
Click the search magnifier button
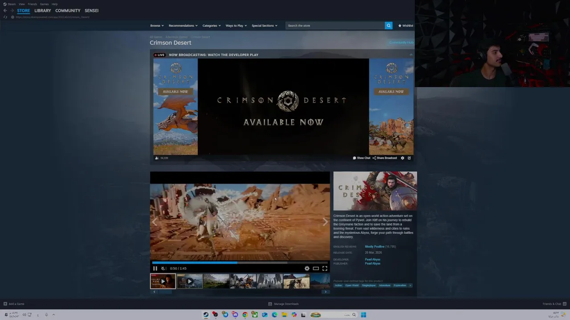(x=388, y=25)
